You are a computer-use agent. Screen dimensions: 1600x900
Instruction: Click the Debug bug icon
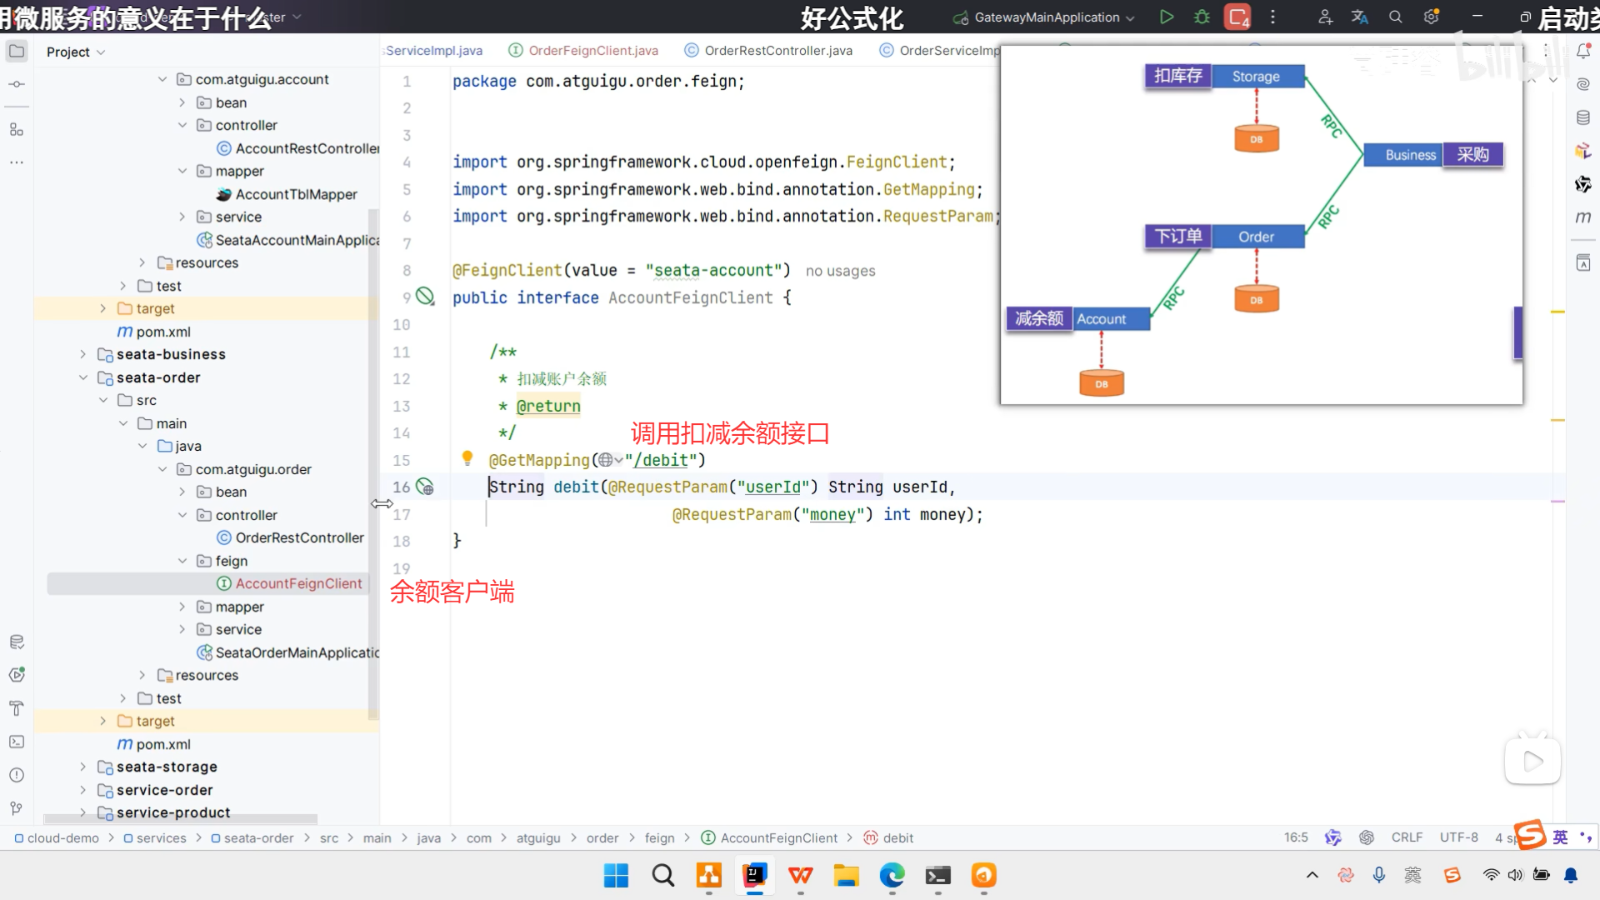pyautogui.click(x=1202, y=17)
